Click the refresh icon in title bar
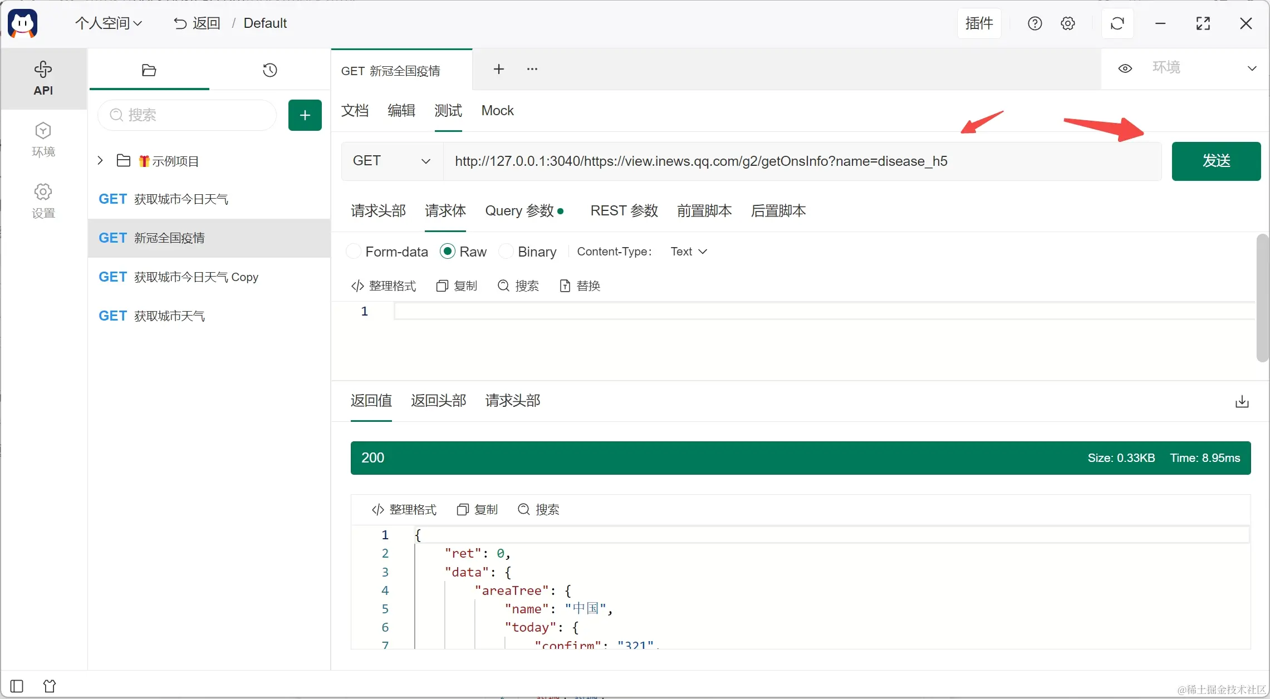 [x=1117, y=23]
